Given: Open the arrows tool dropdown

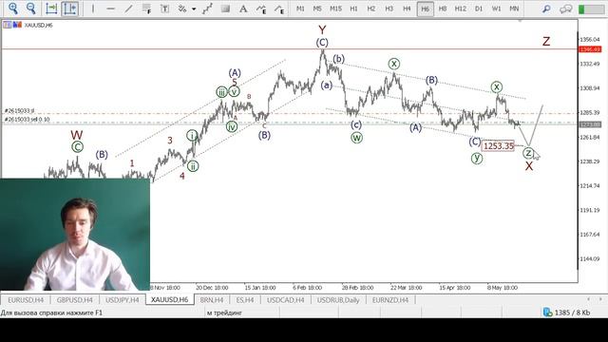Looking at the screenshot, I should [x=194, y=9].
